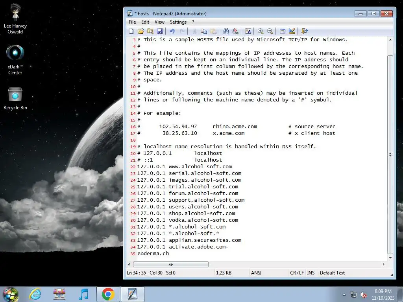
Task: Open the File menu
Action: (x=132, y=22)
